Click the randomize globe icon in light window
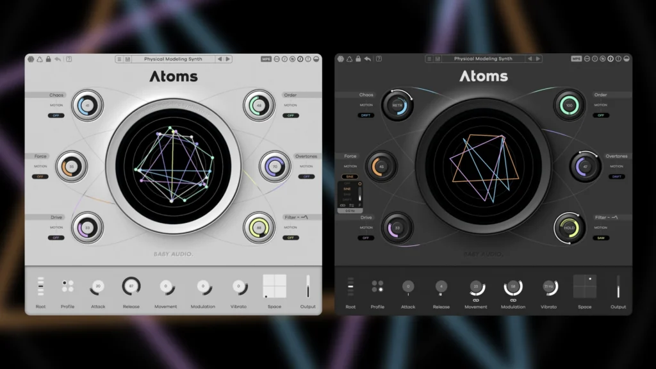 (x=31, y=59)
